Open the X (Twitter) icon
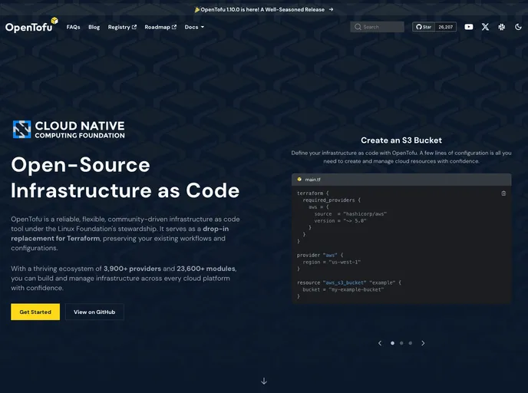Image resolution: width=528 pixels, height=393 pixels. pyautogui.click(x=485, y=27)
